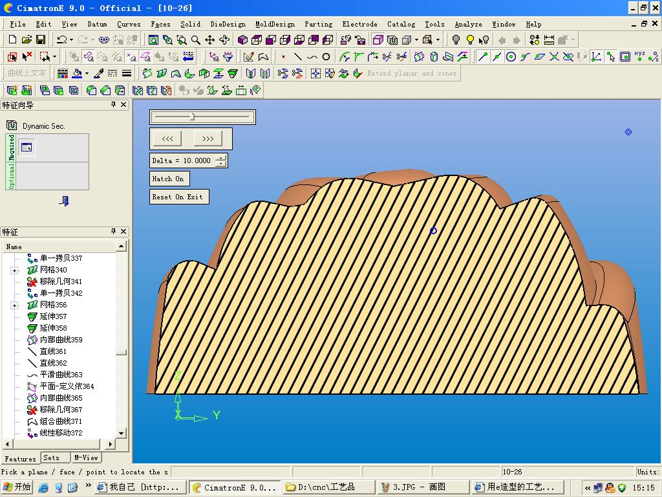Click the green inverted-cone Extend face icon
The width and height of the screenshot is (662, 497).
(x=233, y=74)
